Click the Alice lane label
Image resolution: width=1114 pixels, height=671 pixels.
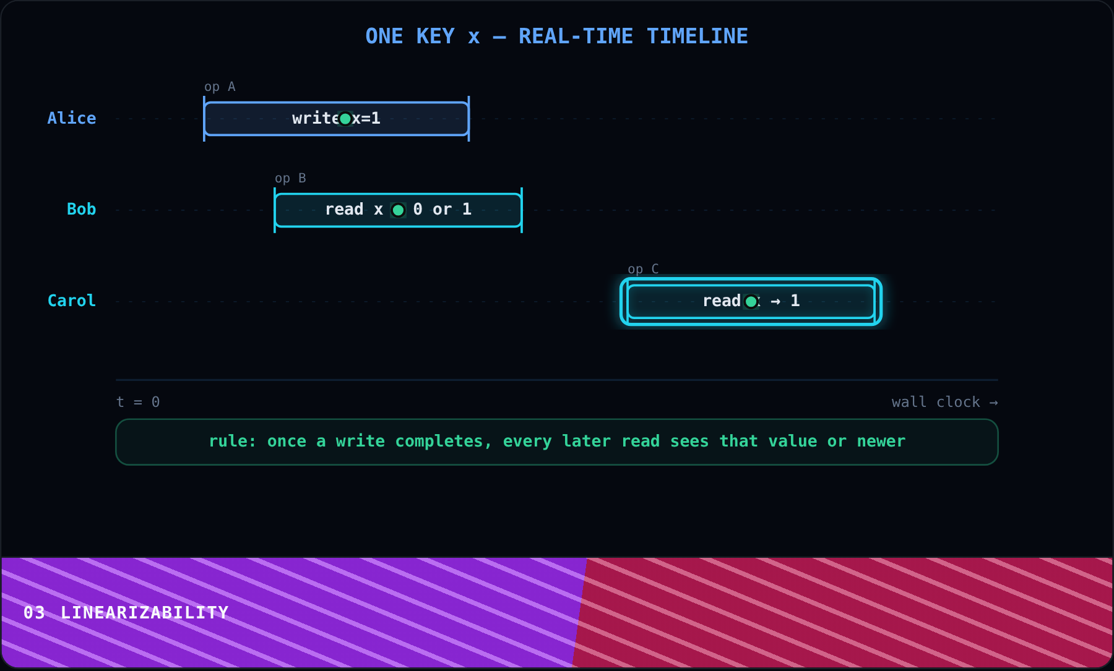tap(72, 118)
